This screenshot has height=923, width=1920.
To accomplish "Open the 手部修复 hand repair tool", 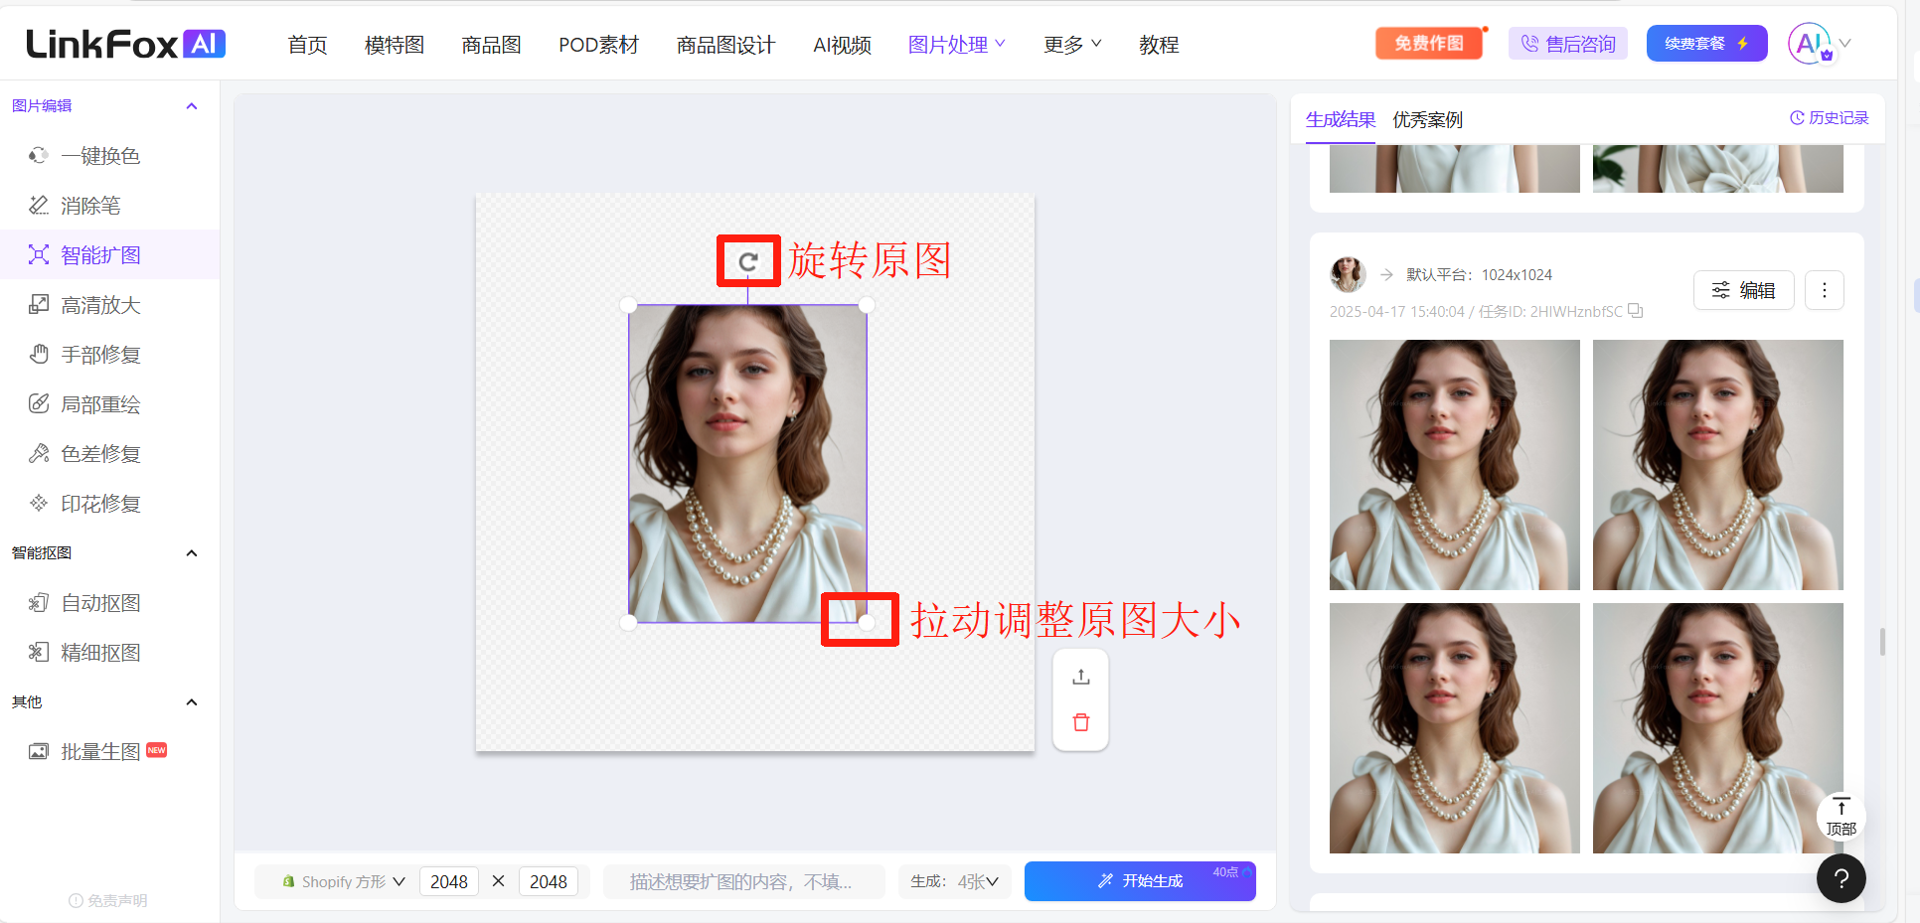I will pyautogui.click(x=99, y=355).
